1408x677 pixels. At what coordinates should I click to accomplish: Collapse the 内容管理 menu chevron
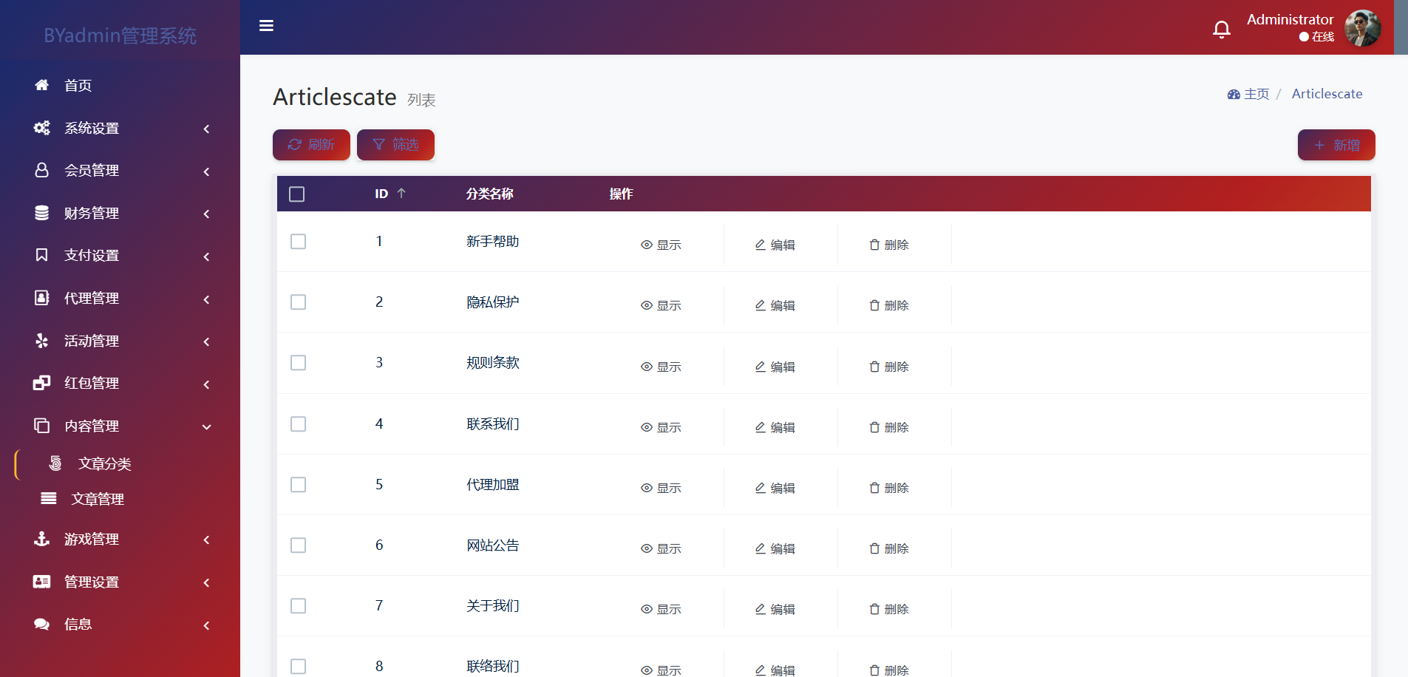206,426
